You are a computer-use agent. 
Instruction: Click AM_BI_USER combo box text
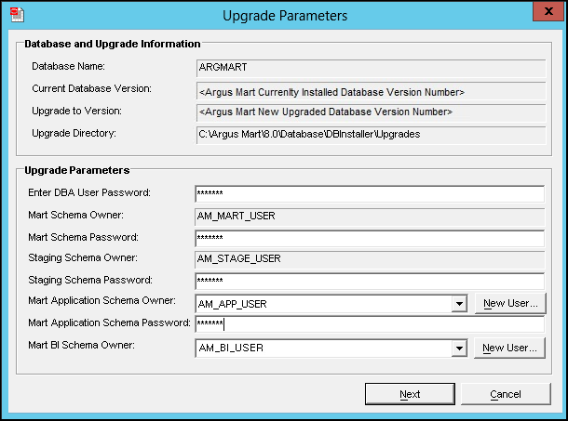coord(231,348)
